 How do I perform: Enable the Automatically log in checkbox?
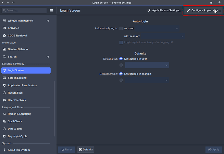[x=121, y=28]
